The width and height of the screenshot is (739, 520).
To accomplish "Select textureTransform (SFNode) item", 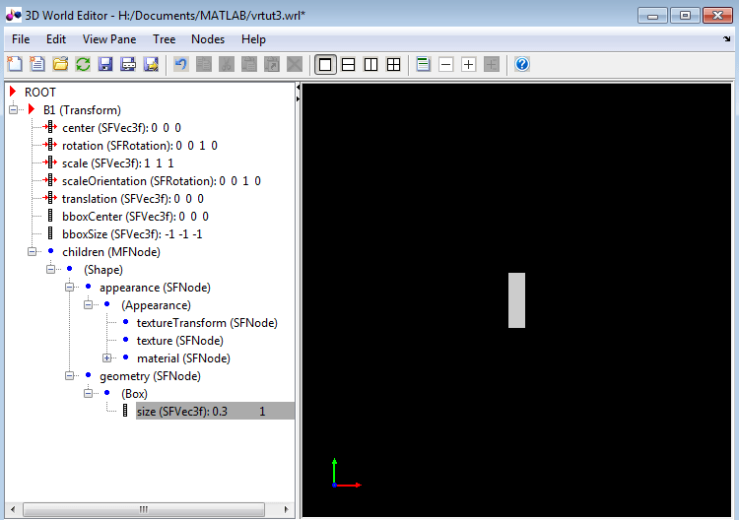I will tap(207, 323).
